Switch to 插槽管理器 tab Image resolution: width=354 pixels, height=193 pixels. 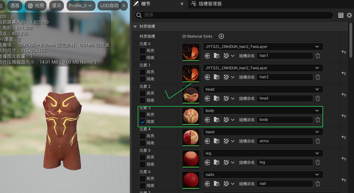(x=206, y=4)
